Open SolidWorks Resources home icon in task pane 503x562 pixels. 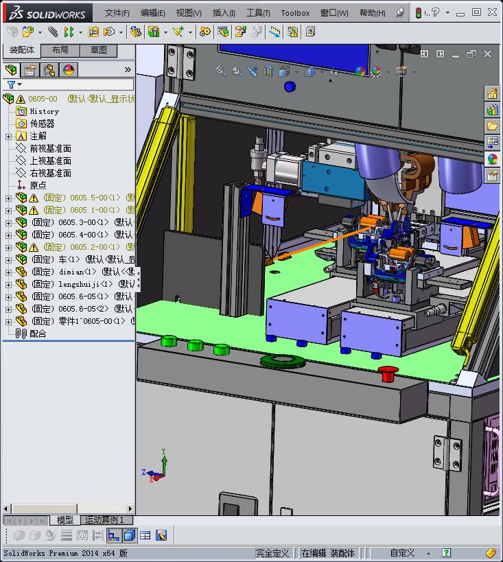point(492,93)
